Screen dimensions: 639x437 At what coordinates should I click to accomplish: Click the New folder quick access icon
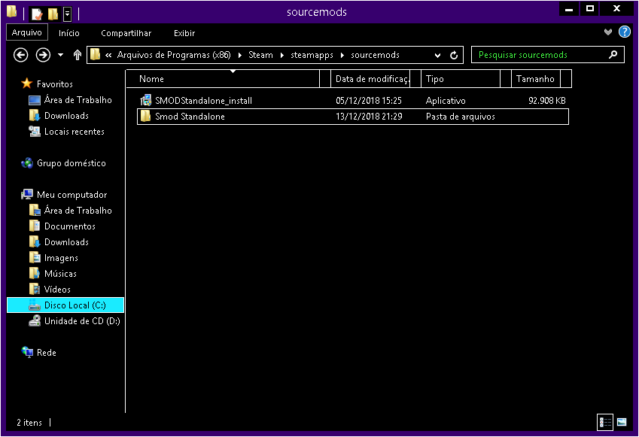(x=53, y=14)
